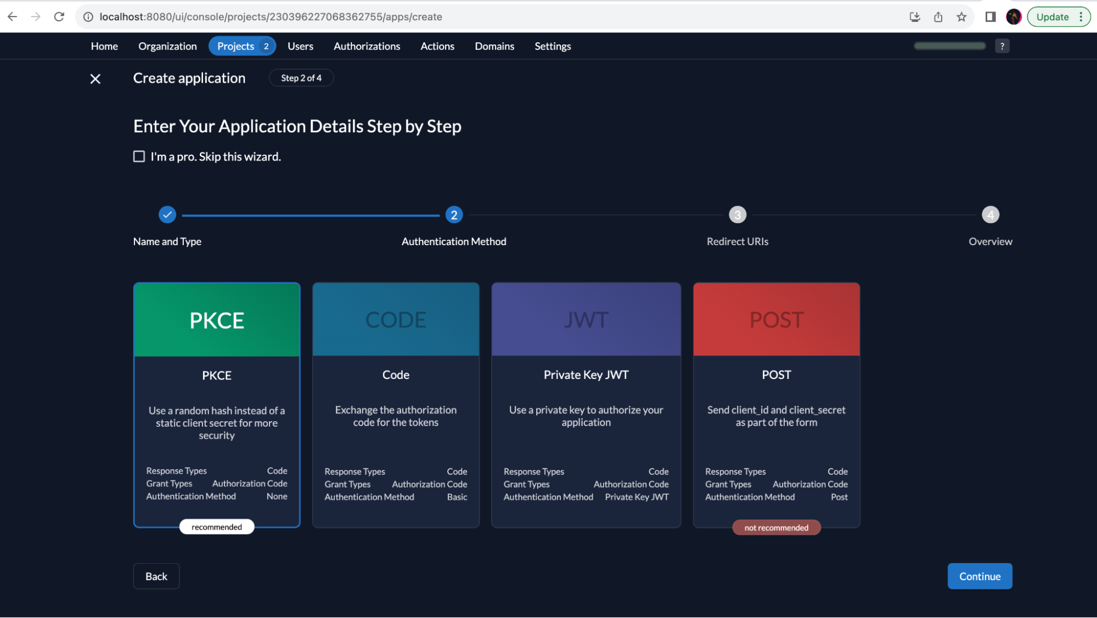The width and height of the screenshot is (1097, 618).
Task: Choose the Private Key JWT method card
Action: pyautogui.click(x=586, y=405)
